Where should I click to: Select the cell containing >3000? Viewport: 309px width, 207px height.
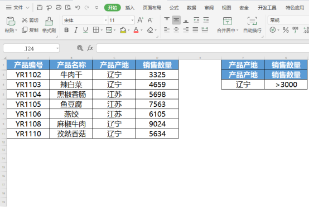(x=286, y=85)
